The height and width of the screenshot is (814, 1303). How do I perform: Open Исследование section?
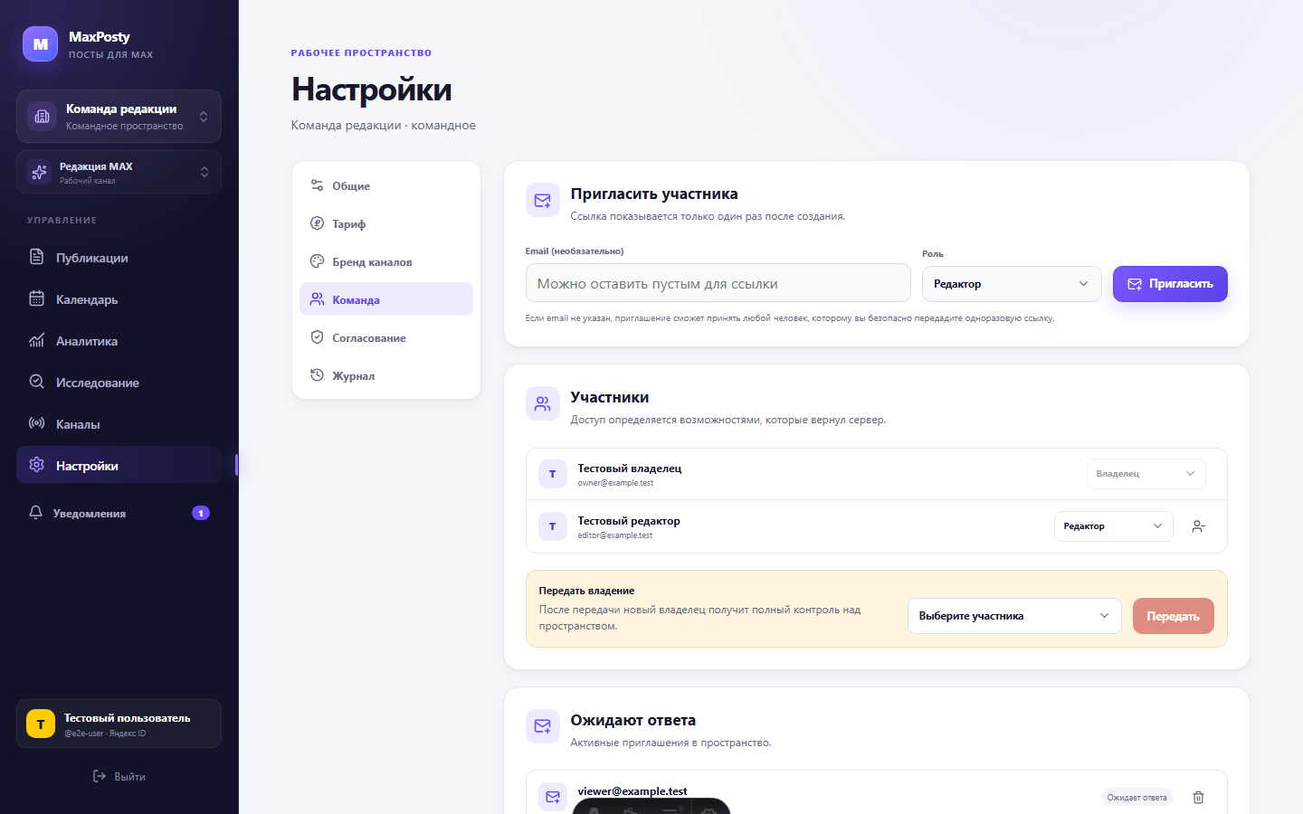(x=119, y=383)
